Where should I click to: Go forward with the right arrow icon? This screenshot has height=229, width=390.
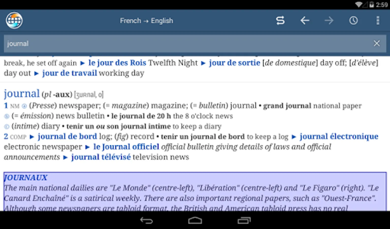(329, 20)
